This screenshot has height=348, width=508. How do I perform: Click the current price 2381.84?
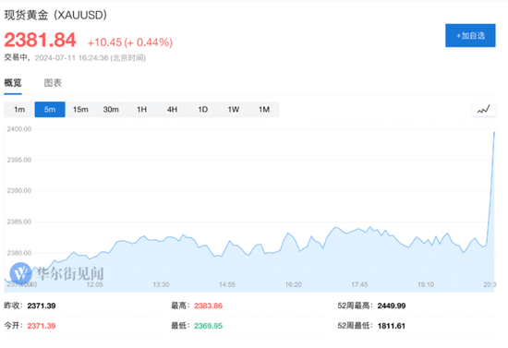point(40,40)
